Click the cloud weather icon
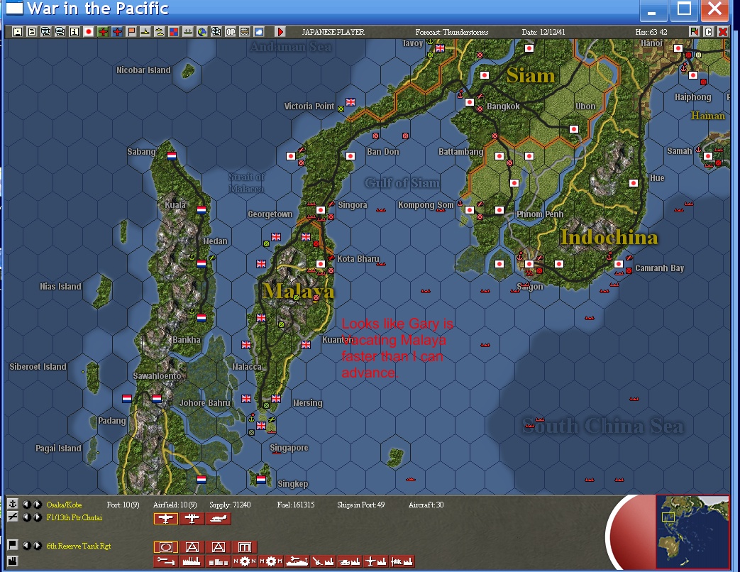Viewport: 740px width, 572px height. coord(259,32)
